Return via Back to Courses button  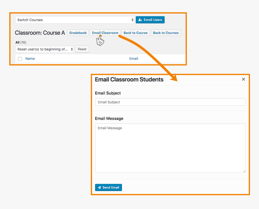[166, 33]
